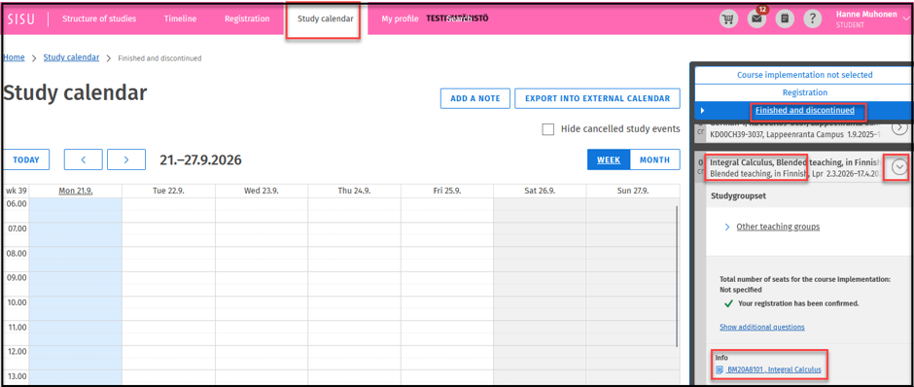Switch calendar to Month view
This screenshot has height=387, width=914.
pos(654,159)
